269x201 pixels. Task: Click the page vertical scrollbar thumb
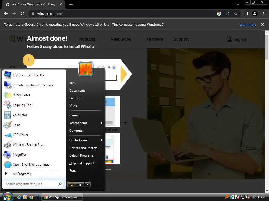pyautogui.click(x=267, y=47)
